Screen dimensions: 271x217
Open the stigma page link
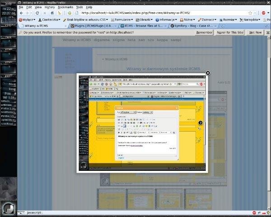tap(118, 40)
